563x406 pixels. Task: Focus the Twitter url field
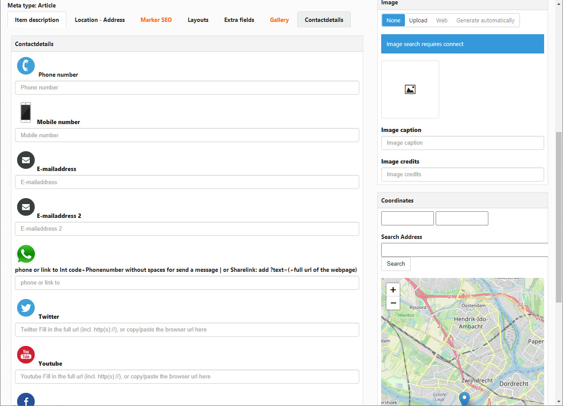pos(187,330)
